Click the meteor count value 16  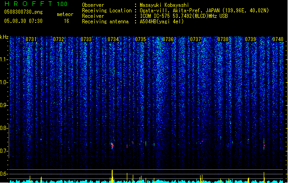coord(66,21)
